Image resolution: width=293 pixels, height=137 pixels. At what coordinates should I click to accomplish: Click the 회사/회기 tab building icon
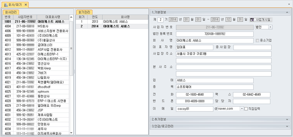point(6,4)
